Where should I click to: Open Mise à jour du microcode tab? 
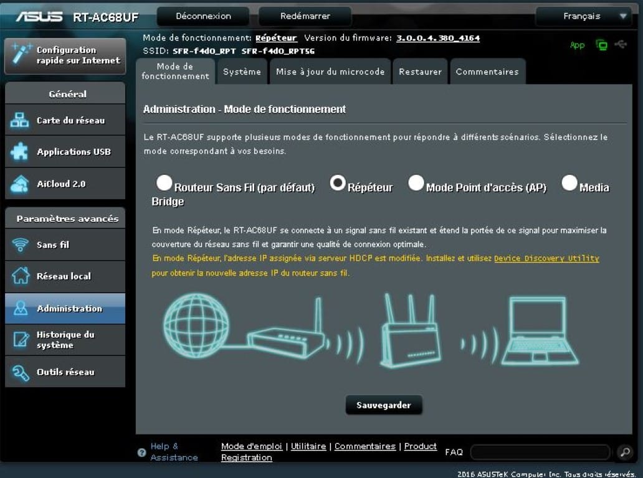[330, 72]
